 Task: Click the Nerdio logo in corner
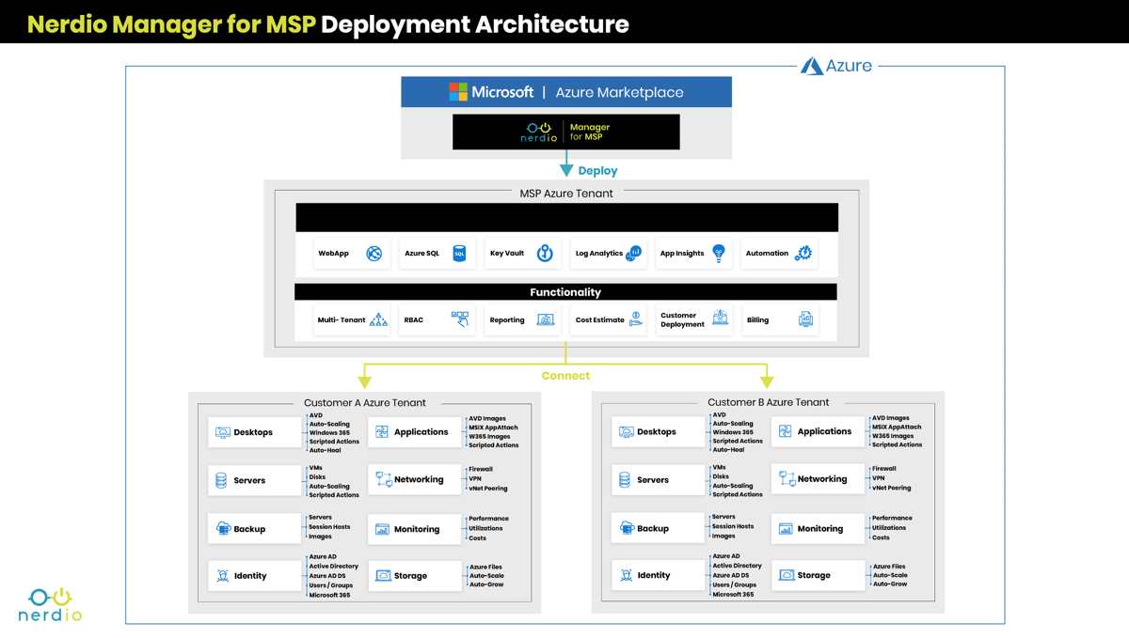(x=50, y=604)
